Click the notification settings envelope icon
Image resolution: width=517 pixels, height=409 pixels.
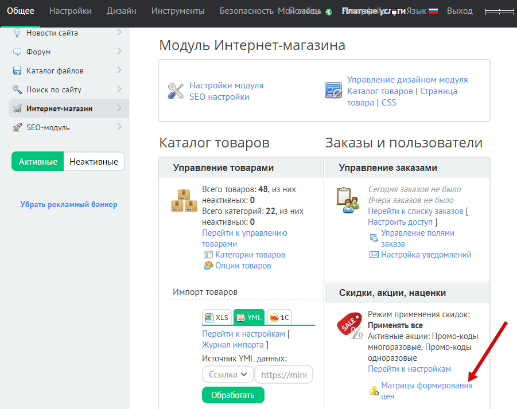coord(374,255)
